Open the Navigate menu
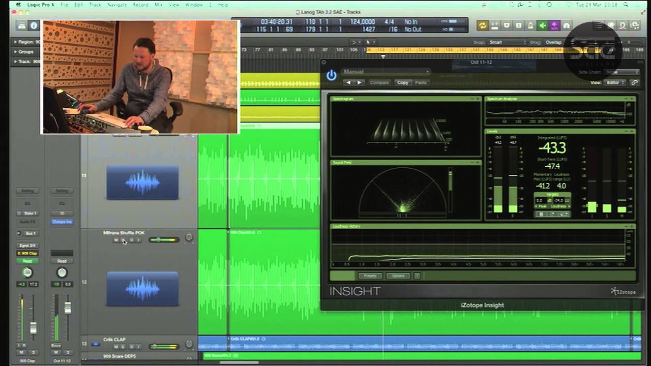This screenshot has height=366, width=651. [117, 5]
